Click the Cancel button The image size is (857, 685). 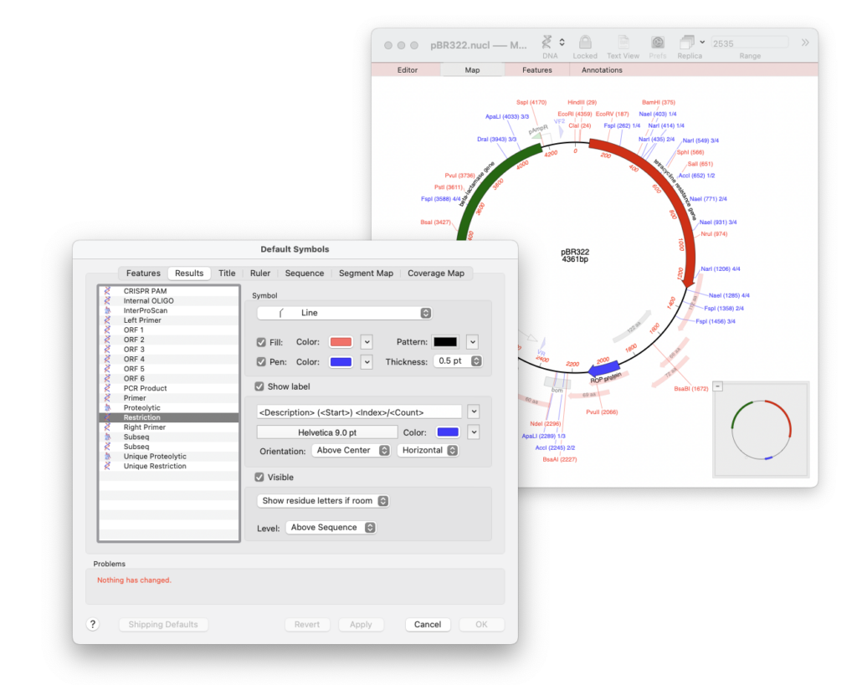[428, 625]
